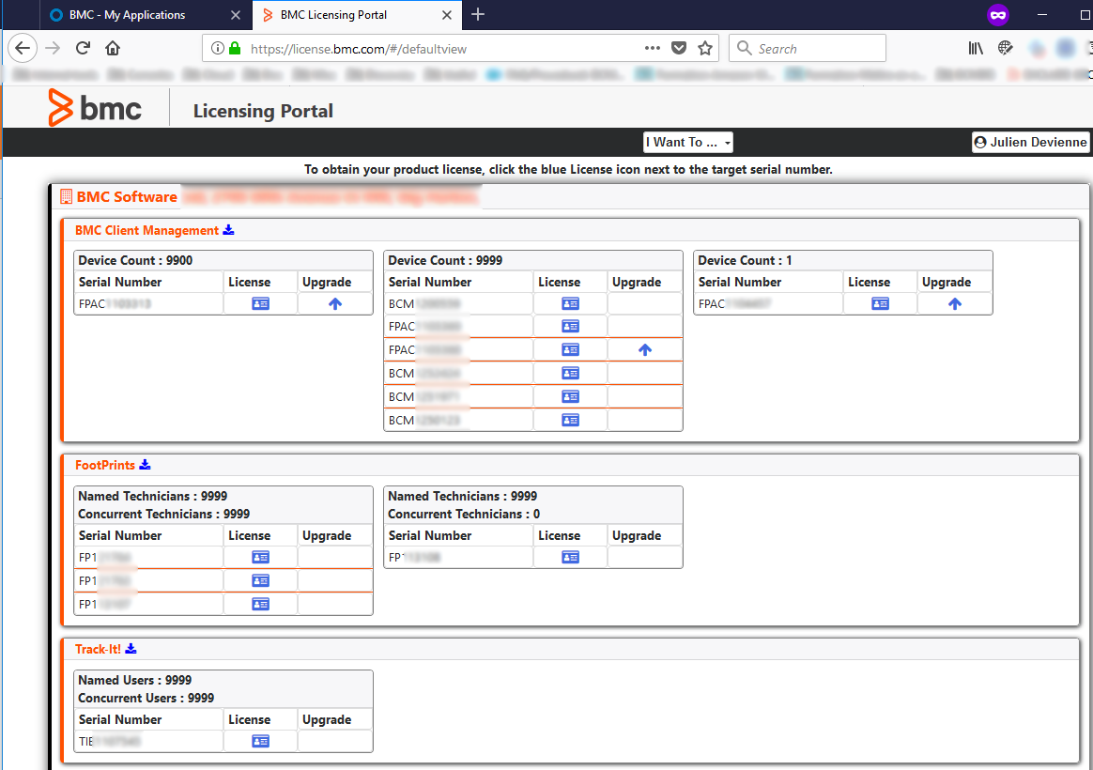Viewport: 1093px width, 770px height.
Task: Click the BMC Client Management heading link
Action: pyautogui.click(x=147, y=231)
